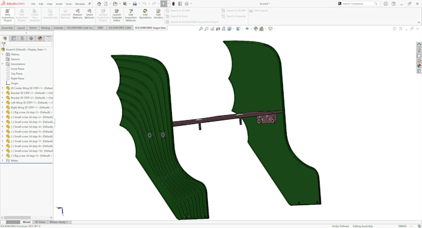Expand the Left Wing 3D STEP component
This screenshot has height=228, width=422.
(x=2, y=103)
